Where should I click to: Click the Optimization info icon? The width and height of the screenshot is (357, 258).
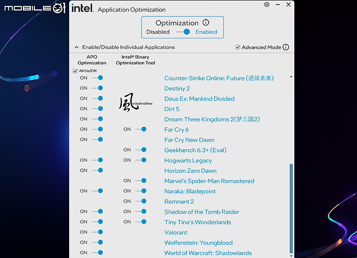[206, 22]
